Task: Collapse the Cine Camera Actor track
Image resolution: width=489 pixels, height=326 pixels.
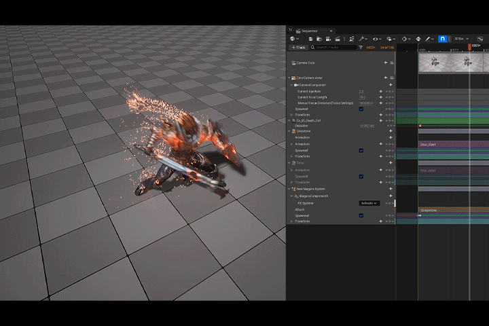Action: click(289, 78)
